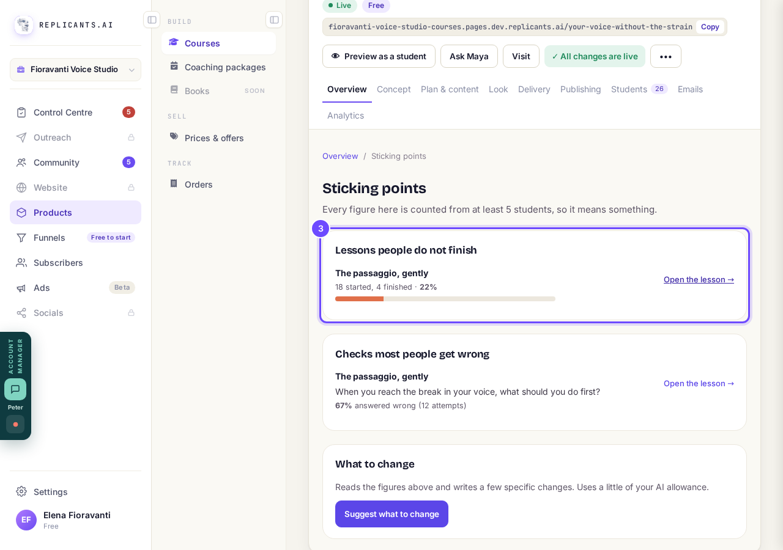The width and height of the screenshot is (783, 550).
Task: Click the Orders receipt icon
Action: (x=174, y=184)
